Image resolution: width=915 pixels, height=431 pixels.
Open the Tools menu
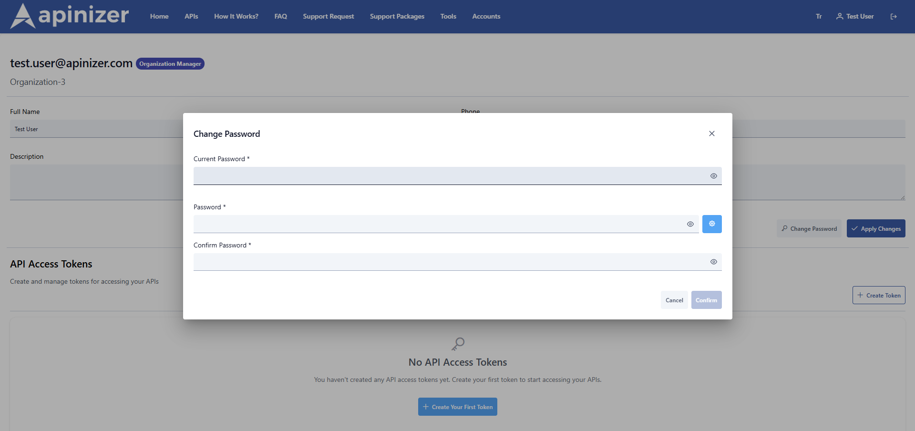pos(448,17)
